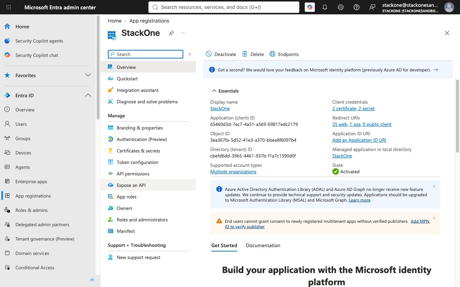Open the feedback icon in header
Image resolution: width=460 pixels, height=287 pixels.
coord(372,7)
